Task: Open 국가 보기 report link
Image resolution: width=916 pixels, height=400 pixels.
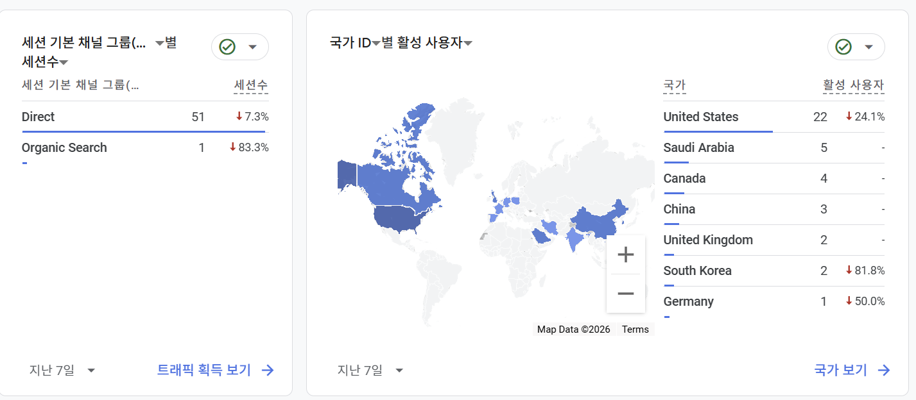Action: click(840, 370)
